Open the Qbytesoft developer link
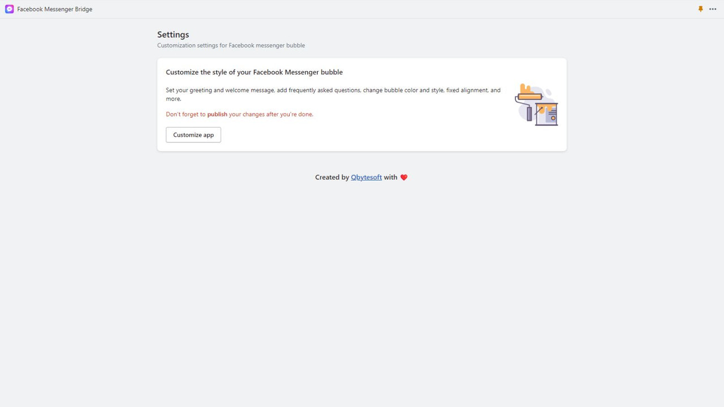 point(366,177)
